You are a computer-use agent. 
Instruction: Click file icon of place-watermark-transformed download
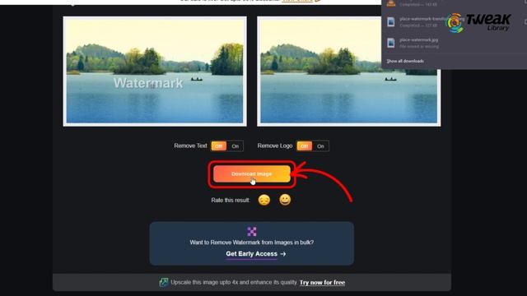click(390, 22)
